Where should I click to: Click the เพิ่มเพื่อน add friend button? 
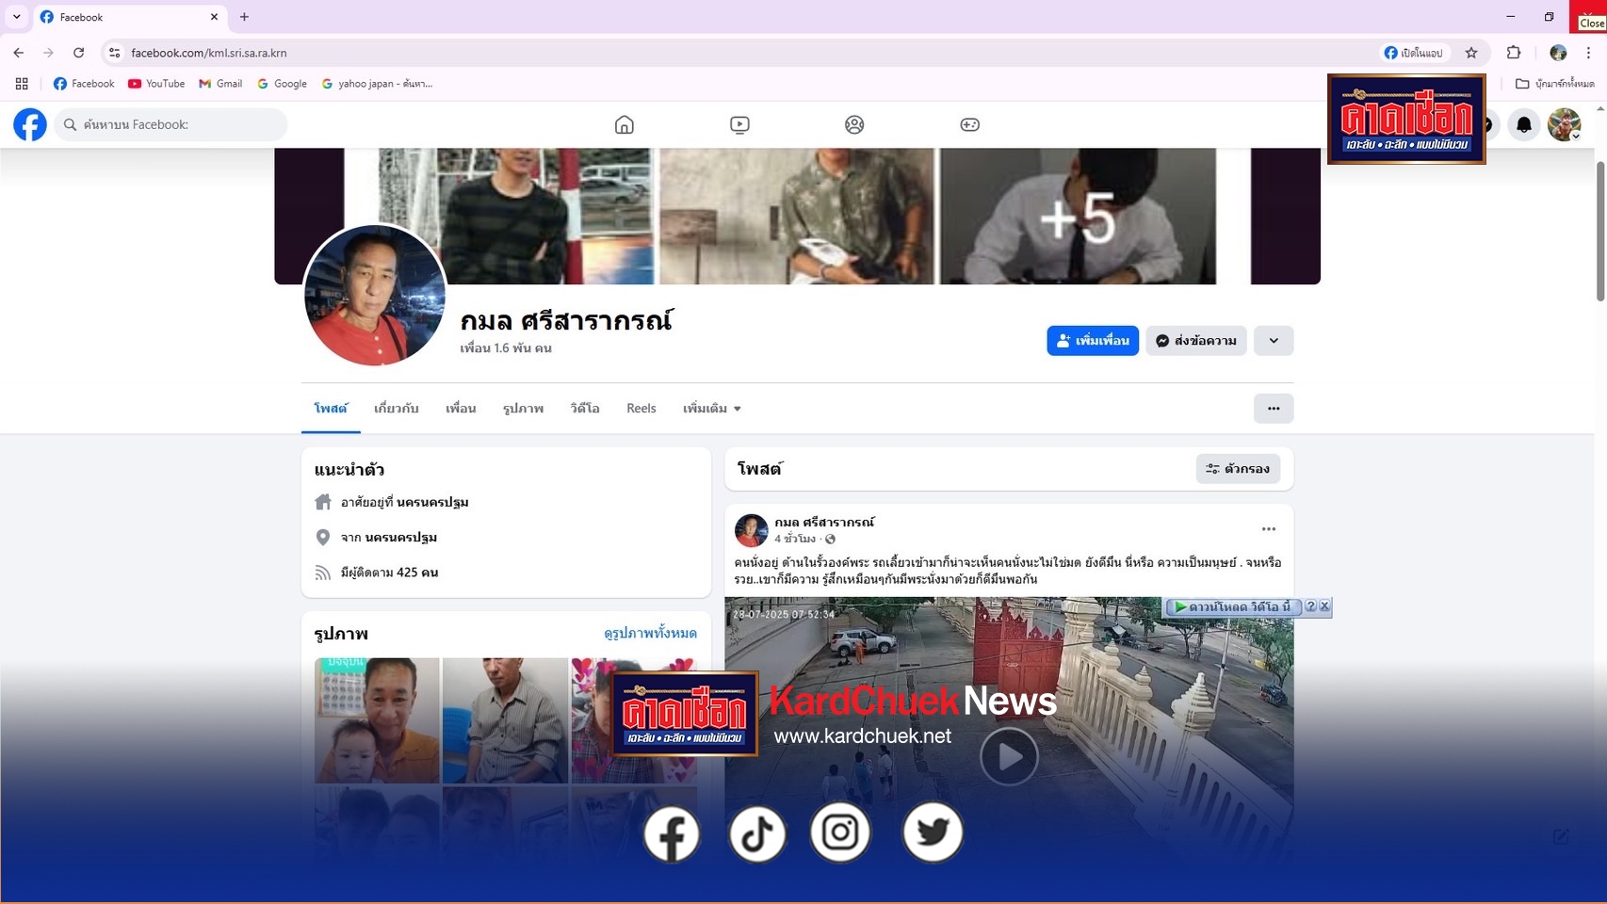(x=1092, y=341)
